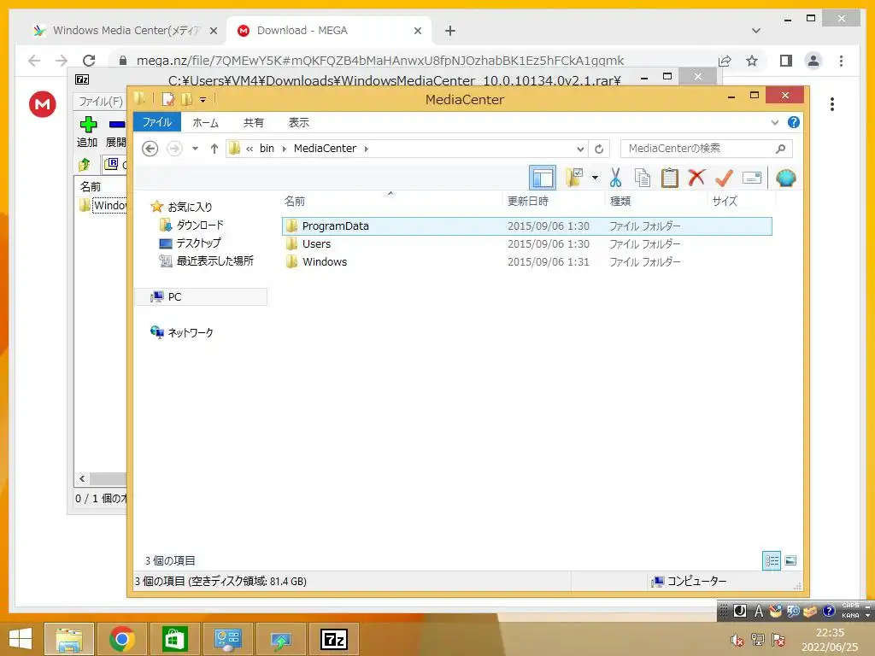Open the 表示 ribbon tab

298,123
